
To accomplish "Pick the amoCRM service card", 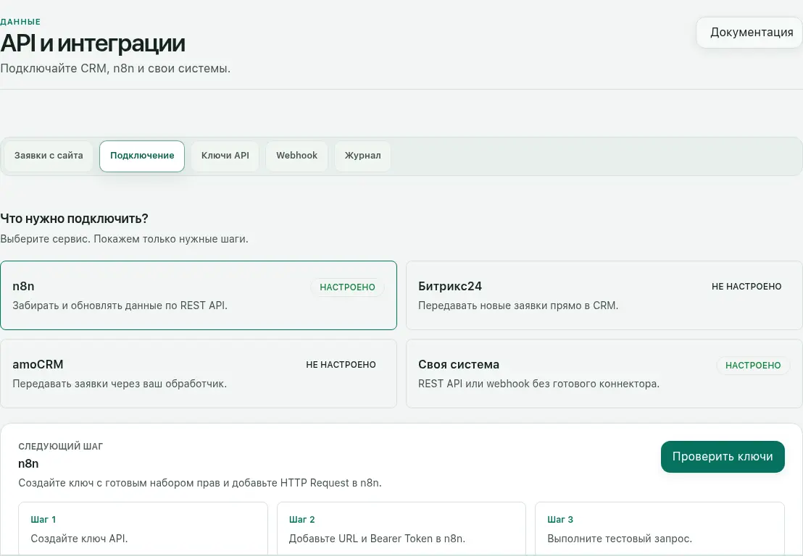I will 199,374.
